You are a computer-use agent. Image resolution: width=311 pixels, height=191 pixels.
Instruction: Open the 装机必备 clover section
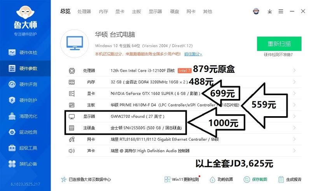pyautogui.click(x=25, y=164)
